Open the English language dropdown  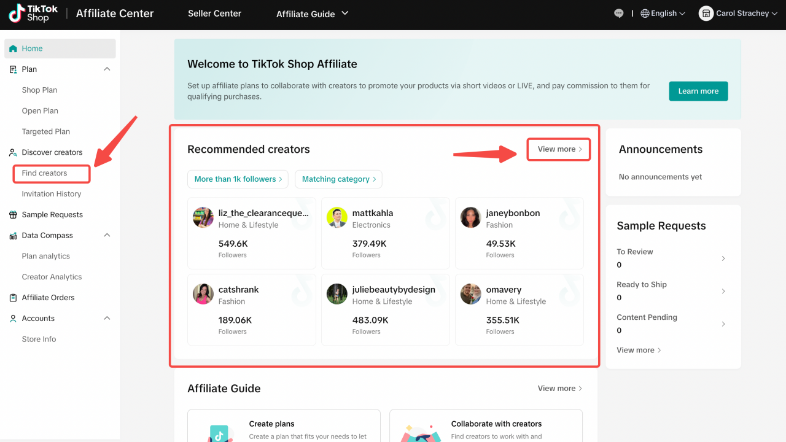click(663, 14)
